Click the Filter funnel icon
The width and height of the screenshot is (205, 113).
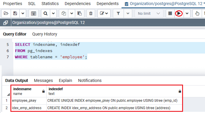pyautogui.click(x=118, y=13)
